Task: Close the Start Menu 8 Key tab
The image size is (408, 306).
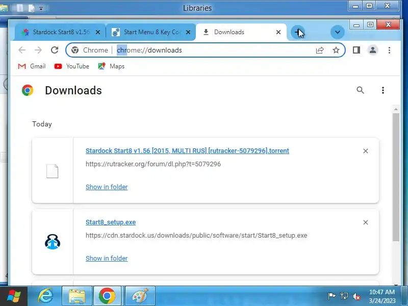Action: click(x=188, y=32)
